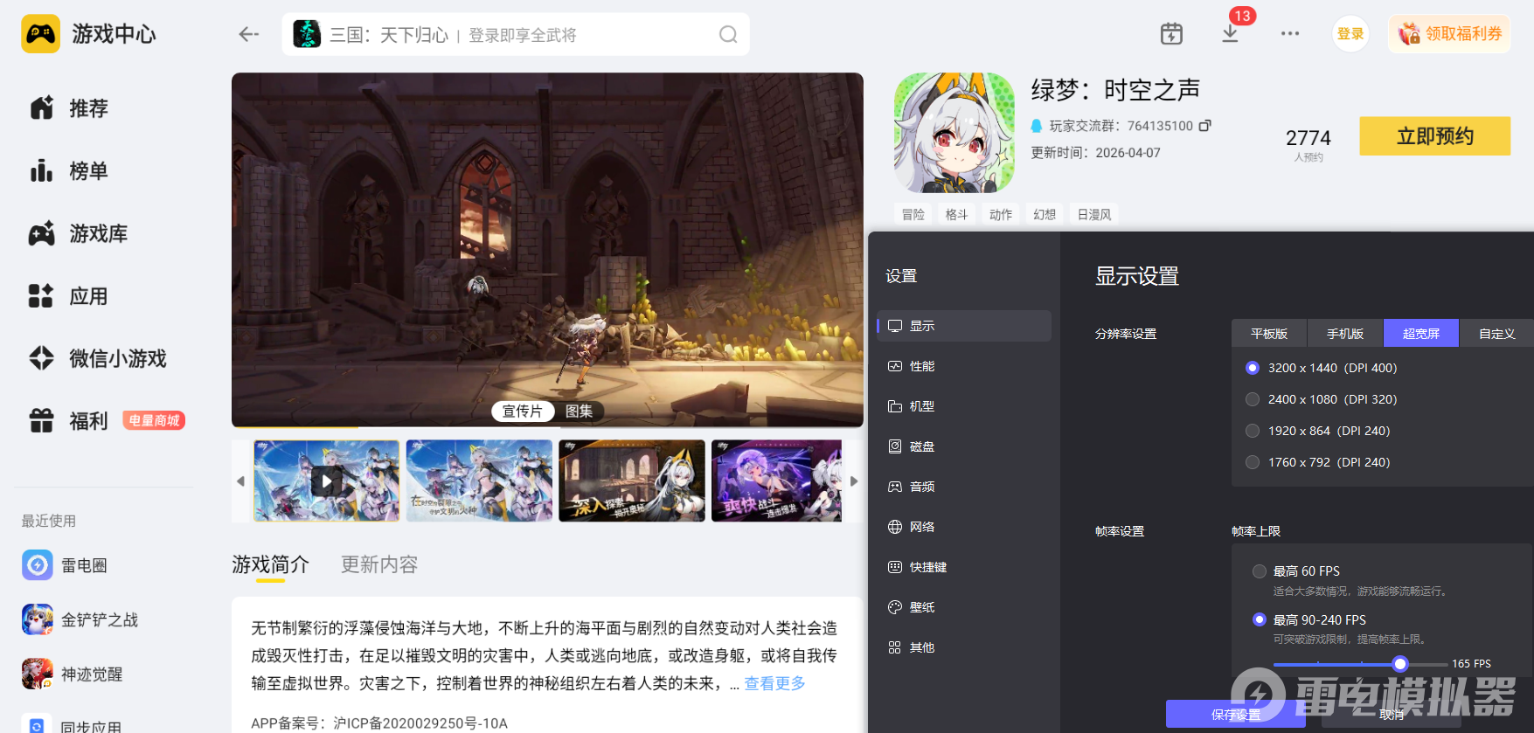Open the 榜单 rankings page
Screen dimensions: 1534x733
69,171
